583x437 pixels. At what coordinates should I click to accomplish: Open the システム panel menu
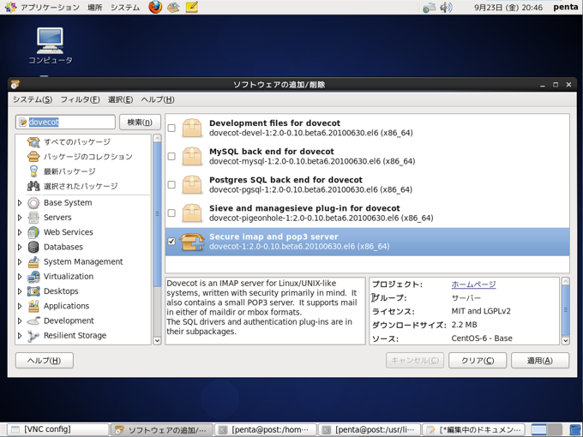coord(125,7)
